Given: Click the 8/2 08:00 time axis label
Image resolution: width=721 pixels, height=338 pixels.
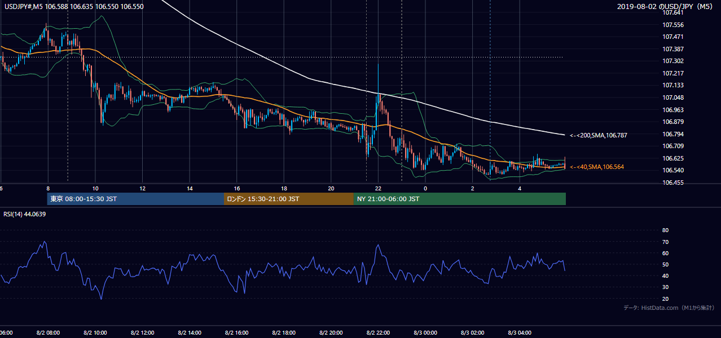Looking at the screenshot, I should (x=48, y=332).
